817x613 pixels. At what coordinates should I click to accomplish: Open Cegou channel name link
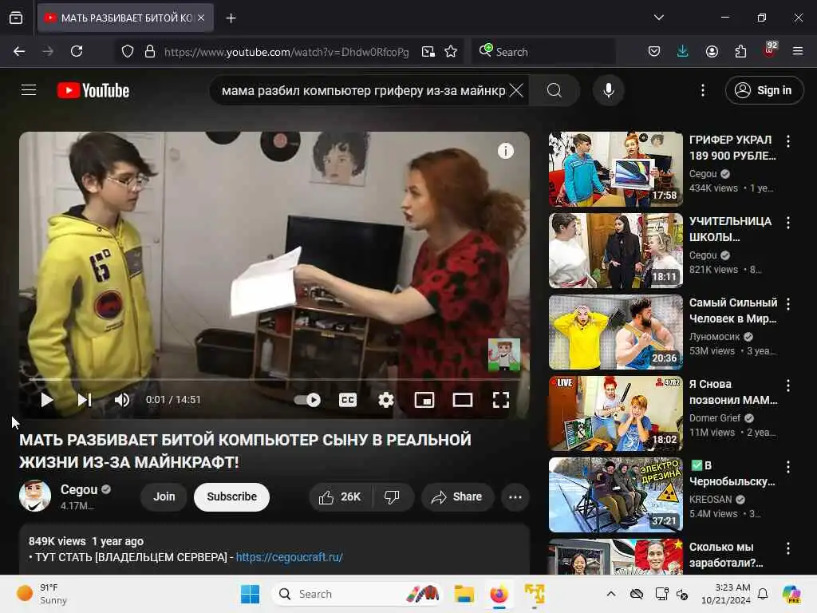pos(79,489)
